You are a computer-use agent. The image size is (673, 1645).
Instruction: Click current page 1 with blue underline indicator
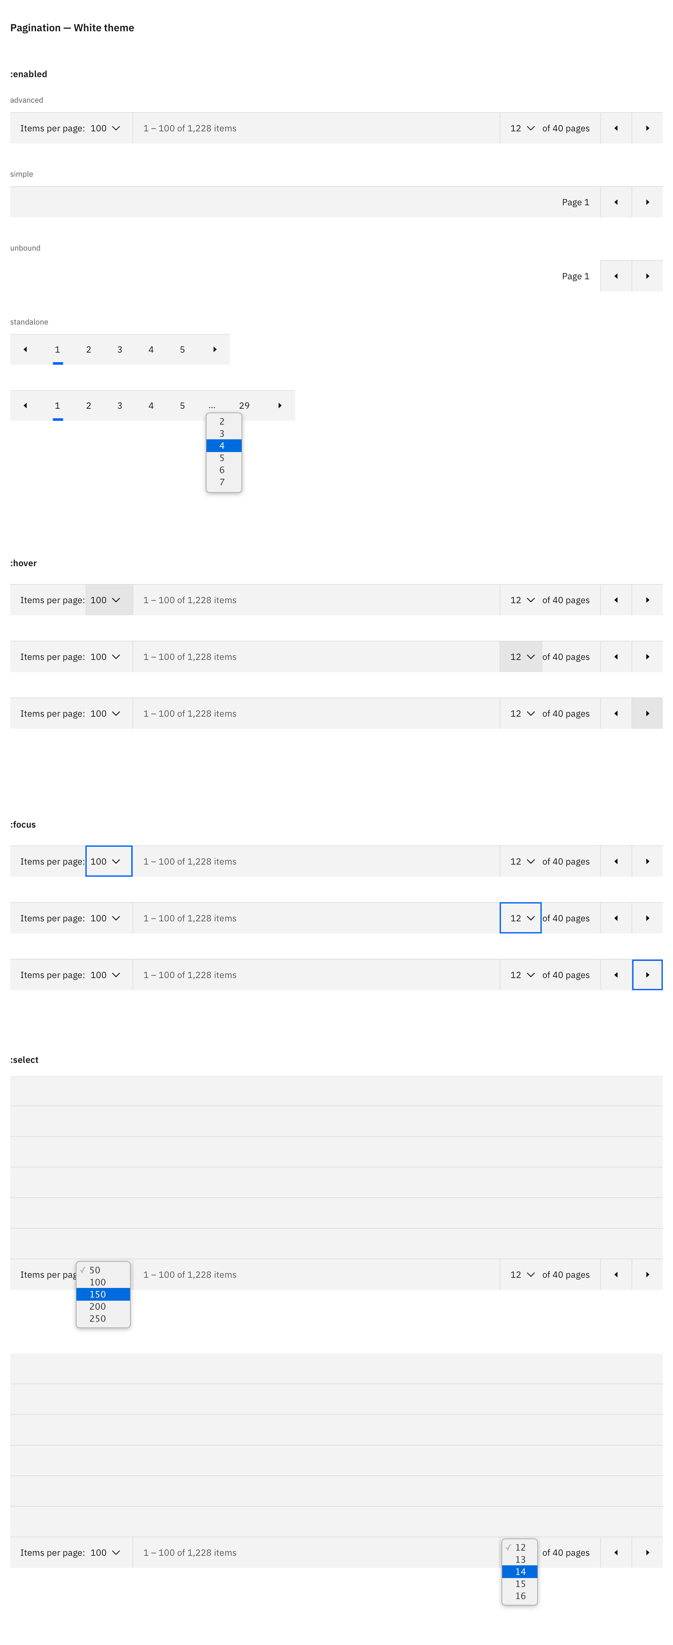pos(57,349)
